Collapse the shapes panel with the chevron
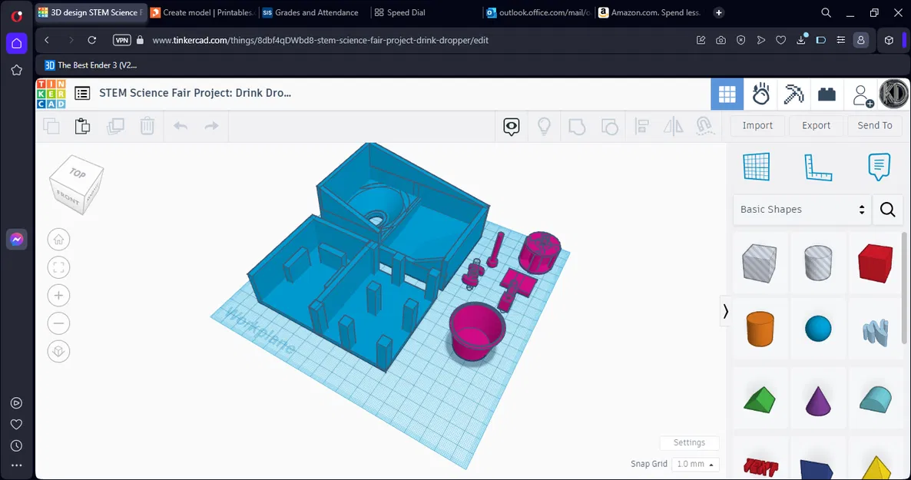Image resolution: width=911 pixels, height=480 pixels. pyautogui.click(x=725, y=312)
